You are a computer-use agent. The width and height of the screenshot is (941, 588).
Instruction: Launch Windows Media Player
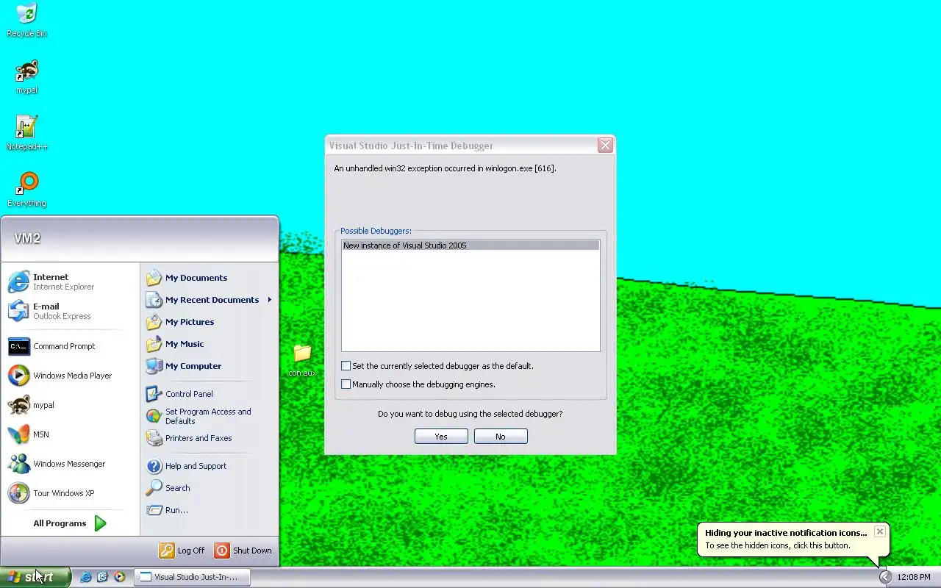click(x=71, y=376)
